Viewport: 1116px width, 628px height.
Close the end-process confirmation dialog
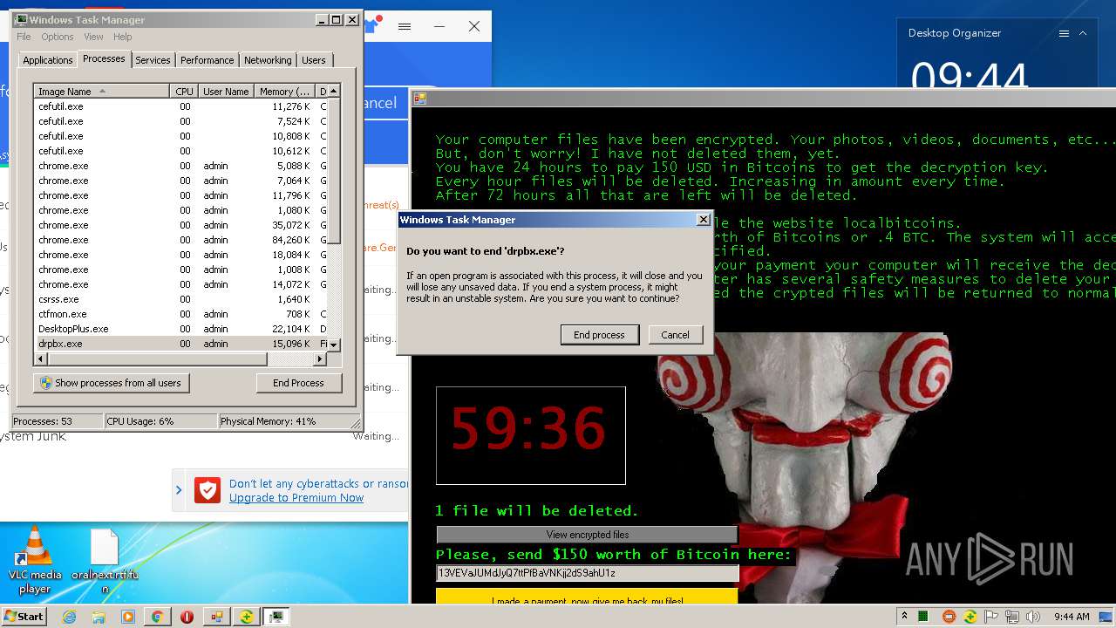[703, 220]
